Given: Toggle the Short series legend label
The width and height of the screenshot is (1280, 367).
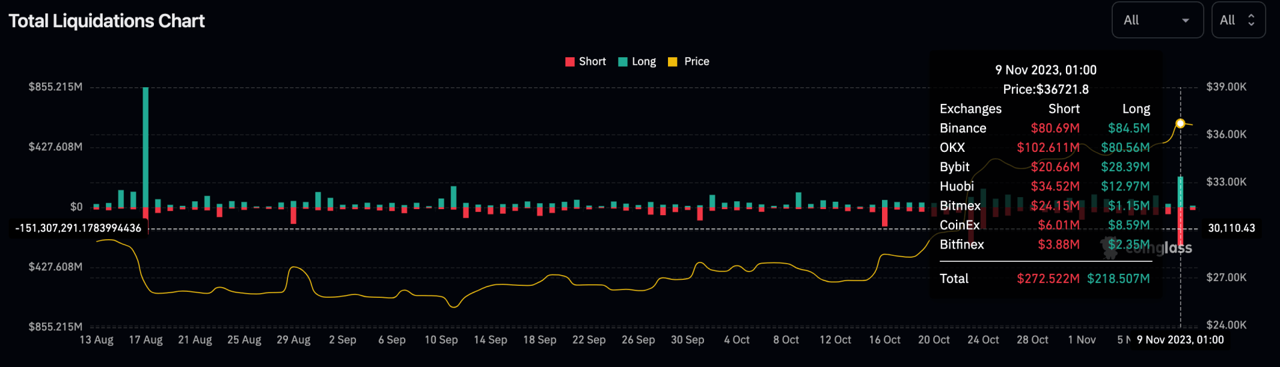Looking at the screenshot, I should tap(592, 61).
